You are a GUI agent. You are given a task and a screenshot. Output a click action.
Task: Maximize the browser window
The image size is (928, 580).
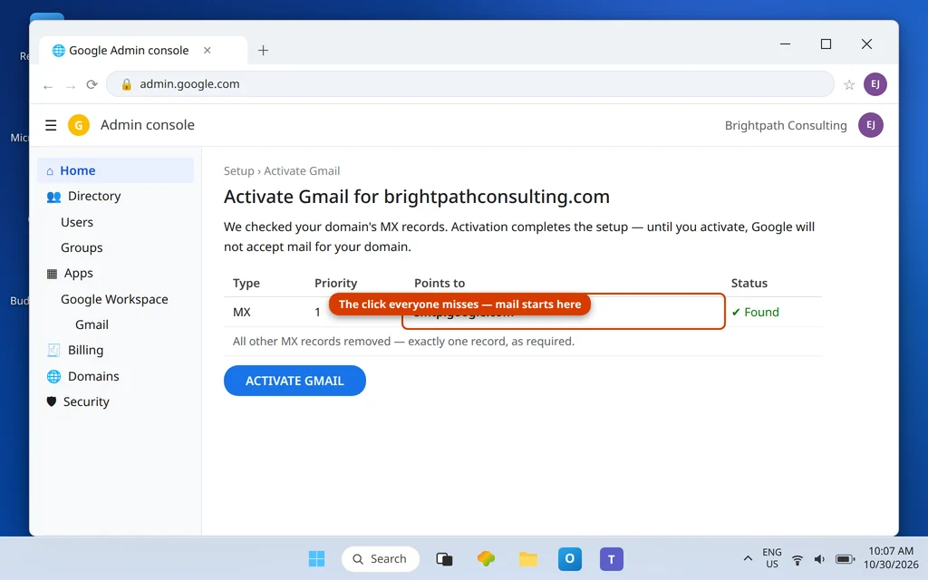pos(826,43)
